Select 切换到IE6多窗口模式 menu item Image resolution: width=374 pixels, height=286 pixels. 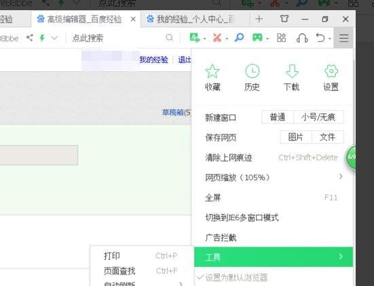[x=274, y=218]
